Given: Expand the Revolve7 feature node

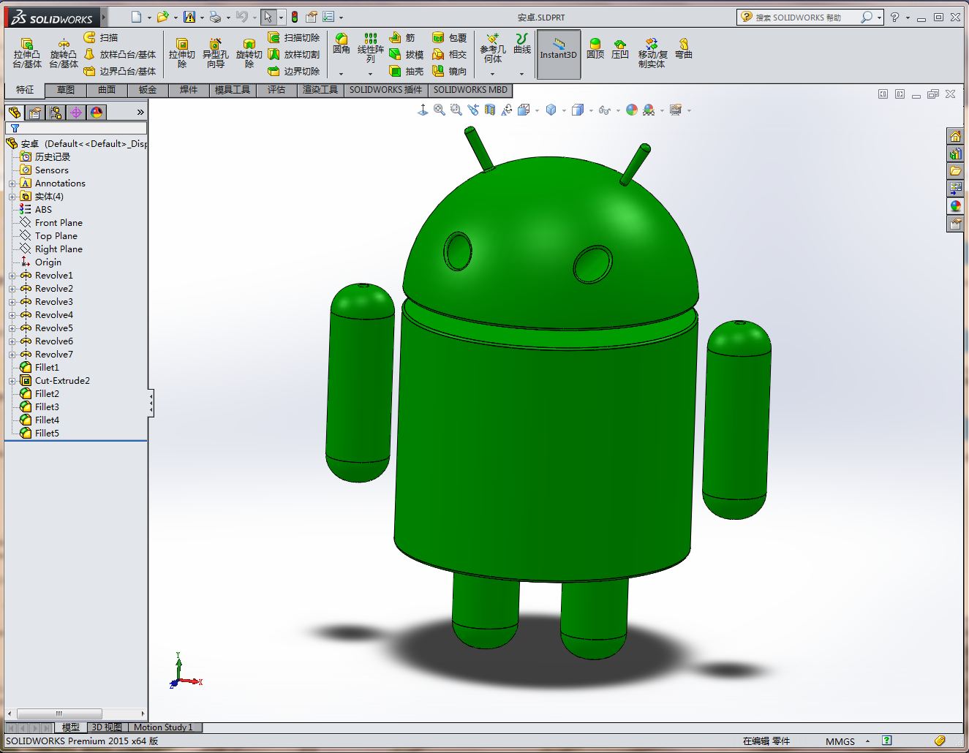Looking at the screenshot, I should (x=12, y=355).
